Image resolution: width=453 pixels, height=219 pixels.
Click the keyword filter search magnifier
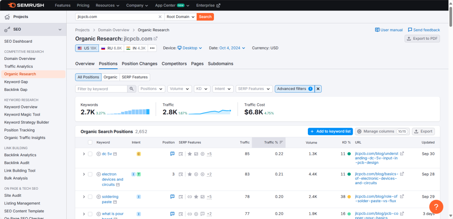(131, 89)
